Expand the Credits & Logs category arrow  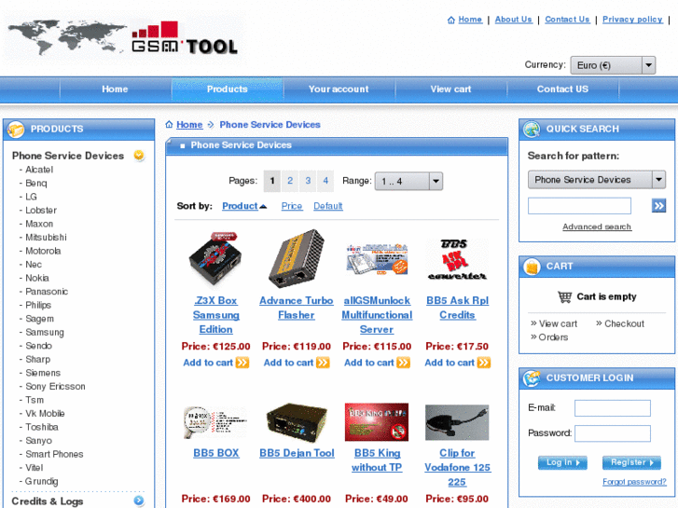pos(139,501)
